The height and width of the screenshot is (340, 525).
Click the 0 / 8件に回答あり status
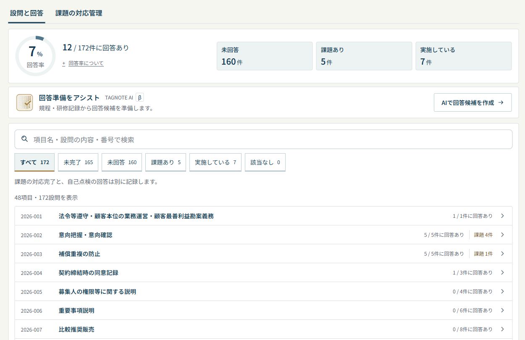click(x=472, y=330)
